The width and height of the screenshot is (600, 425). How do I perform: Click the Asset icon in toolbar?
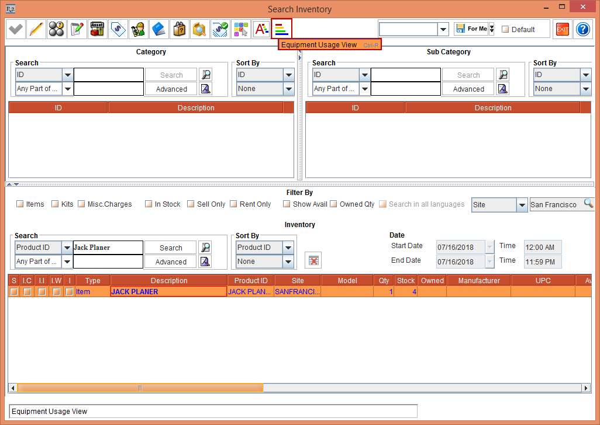(x=97, y=29)
